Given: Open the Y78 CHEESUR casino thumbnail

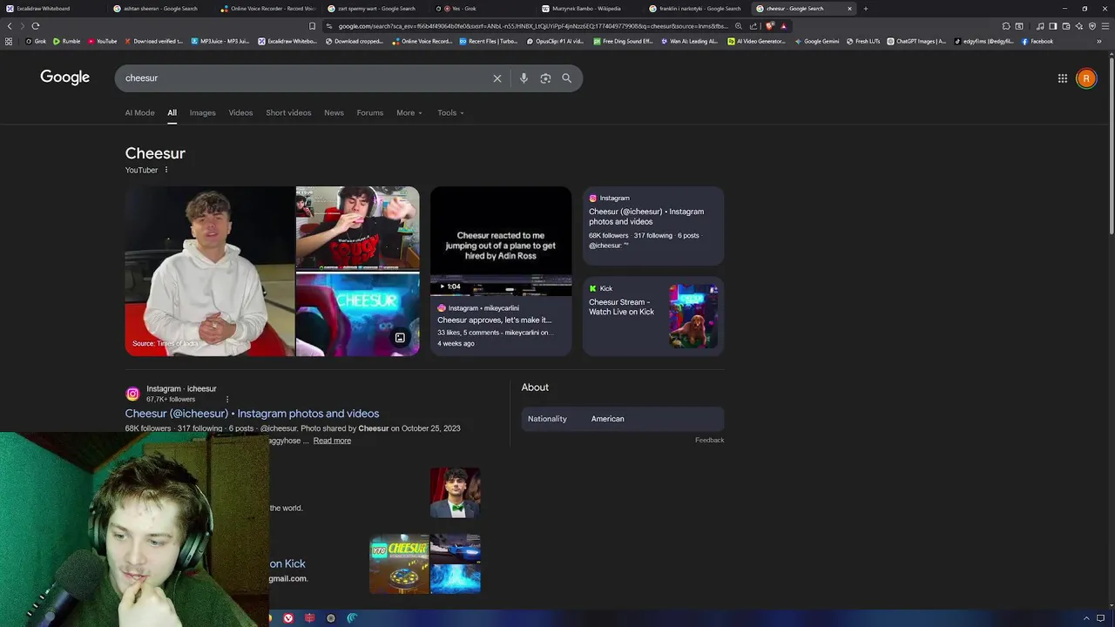Looking at the screenshot, I should tap(399, 564).
